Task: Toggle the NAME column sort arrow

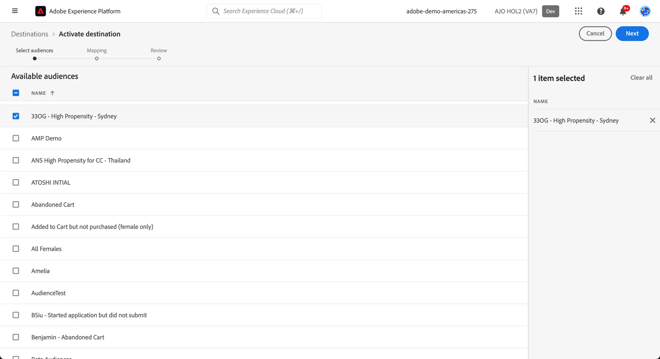Action: (x=52, y=93)
